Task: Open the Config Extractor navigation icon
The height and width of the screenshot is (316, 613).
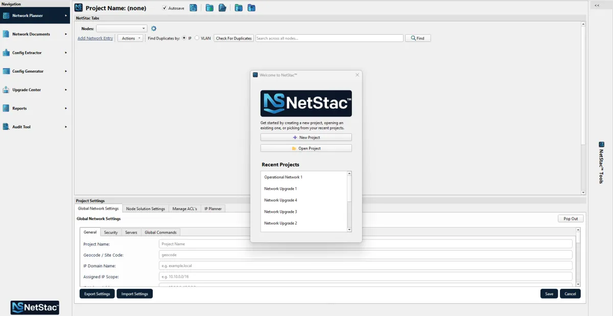Action: point(6,53)
